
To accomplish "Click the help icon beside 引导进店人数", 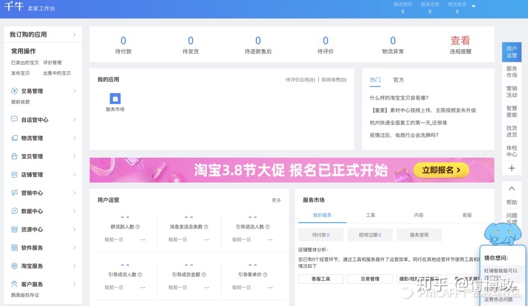I will pyautogui.click(x=267, y=227).
